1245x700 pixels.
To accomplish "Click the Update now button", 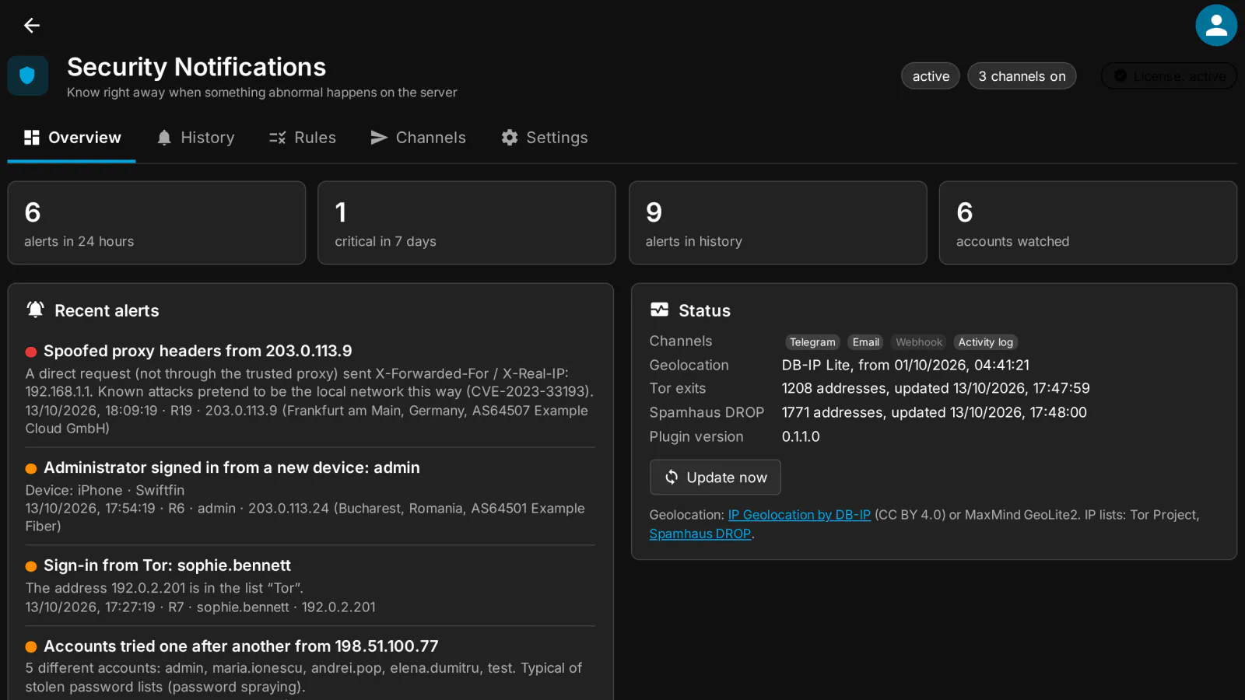I will (715, 478).
